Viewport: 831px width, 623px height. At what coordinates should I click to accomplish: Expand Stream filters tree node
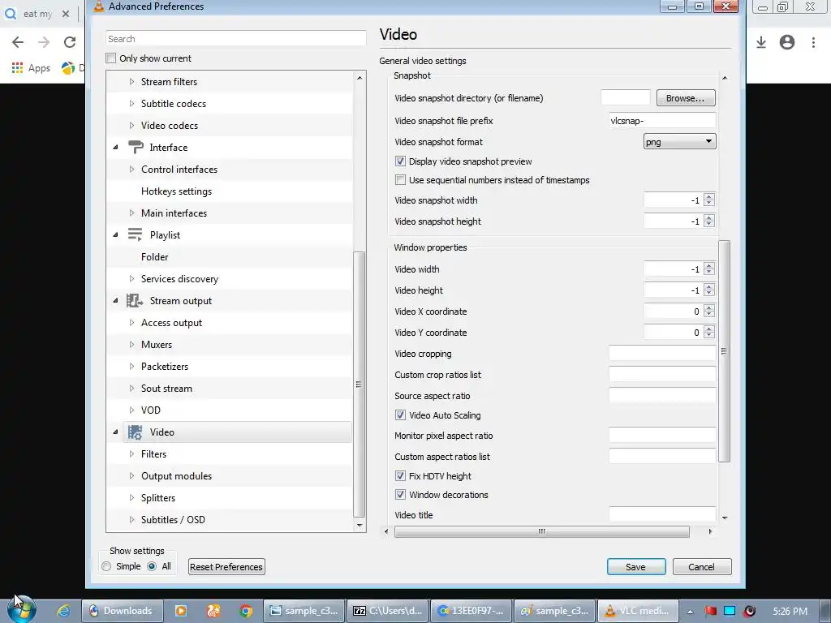(132, 82)
